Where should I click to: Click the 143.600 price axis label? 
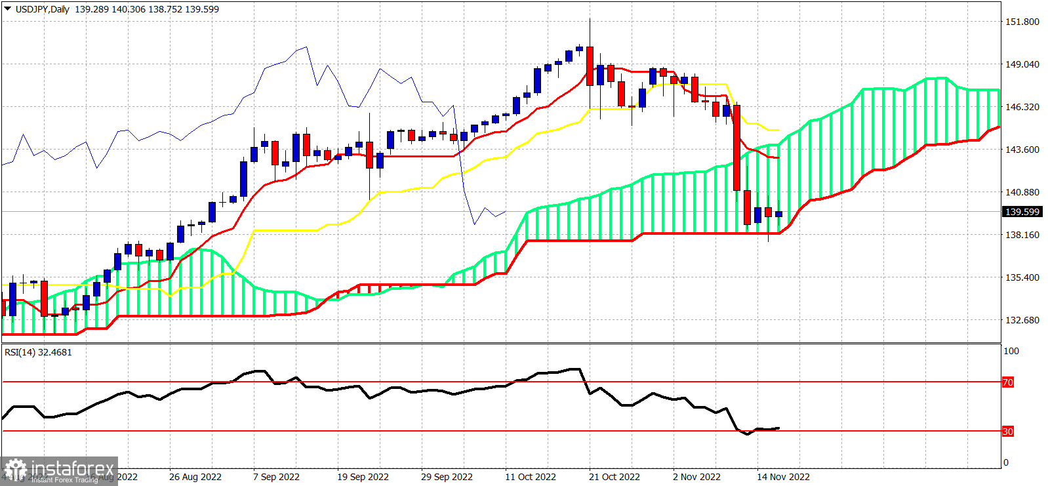tap(1022, 150)
